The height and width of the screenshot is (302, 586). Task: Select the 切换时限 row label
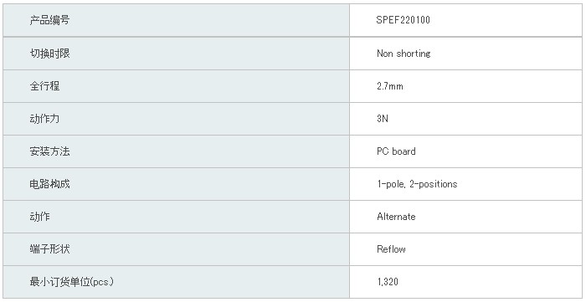49,54
